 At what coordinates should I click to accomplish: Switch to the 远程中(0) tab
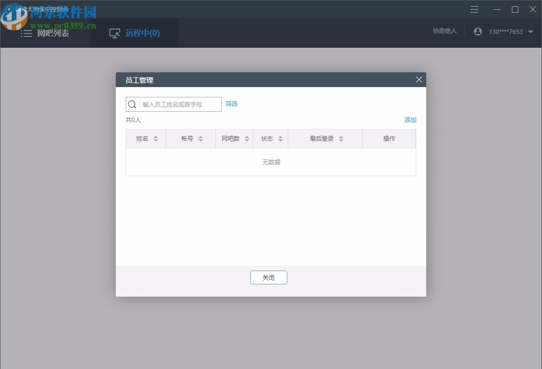142,33
